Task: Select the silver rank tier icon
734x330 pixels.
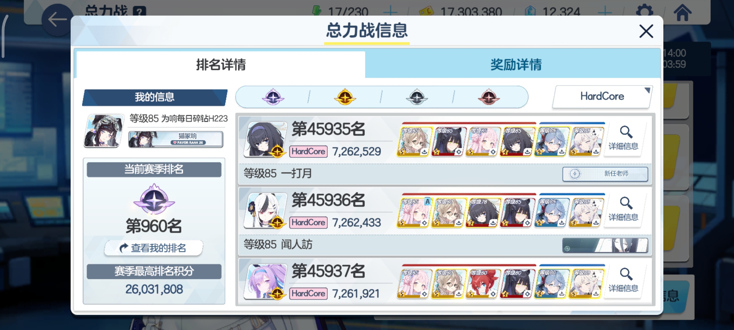Action: (417, 97)
